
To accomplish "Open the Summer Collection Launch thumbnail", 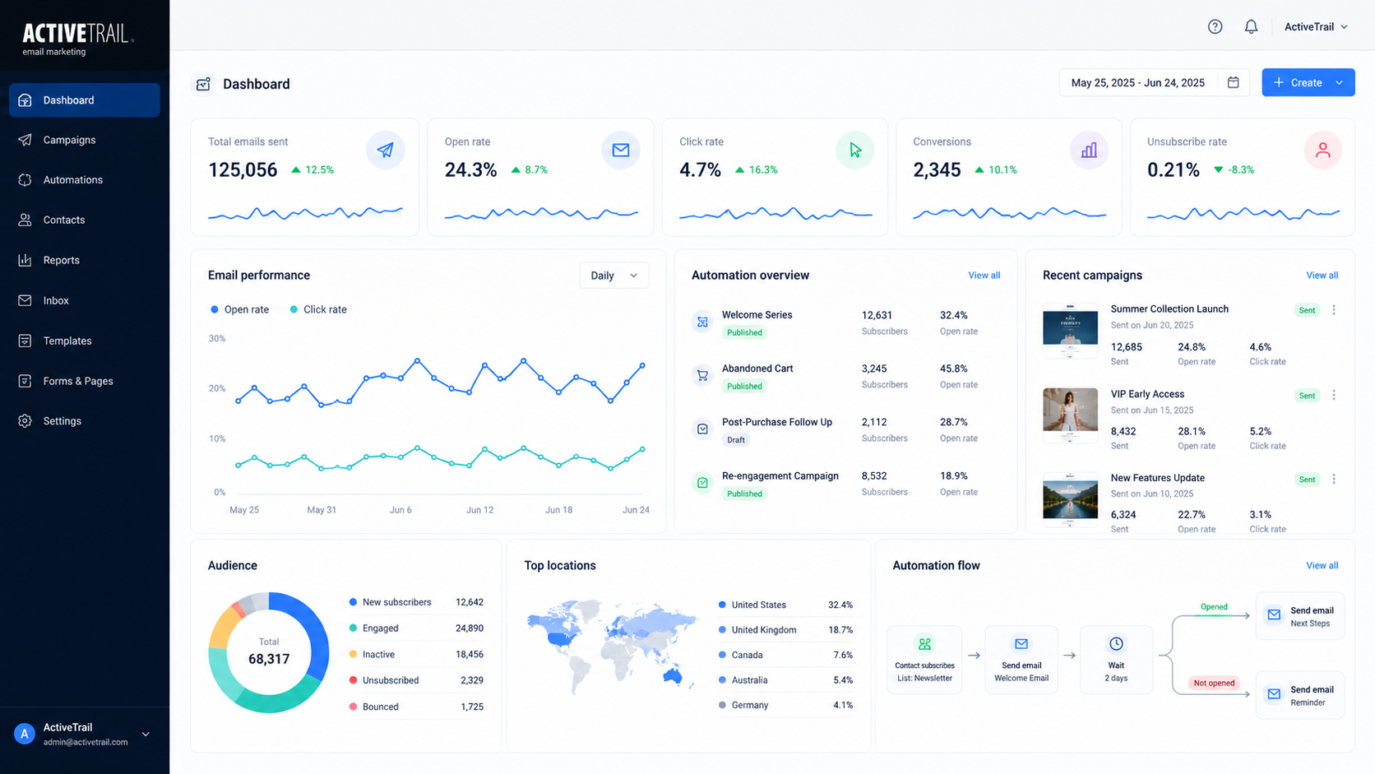I will coord(1070,331).
